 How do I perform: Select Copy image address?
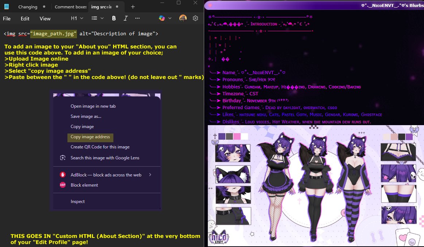(90, 138)
